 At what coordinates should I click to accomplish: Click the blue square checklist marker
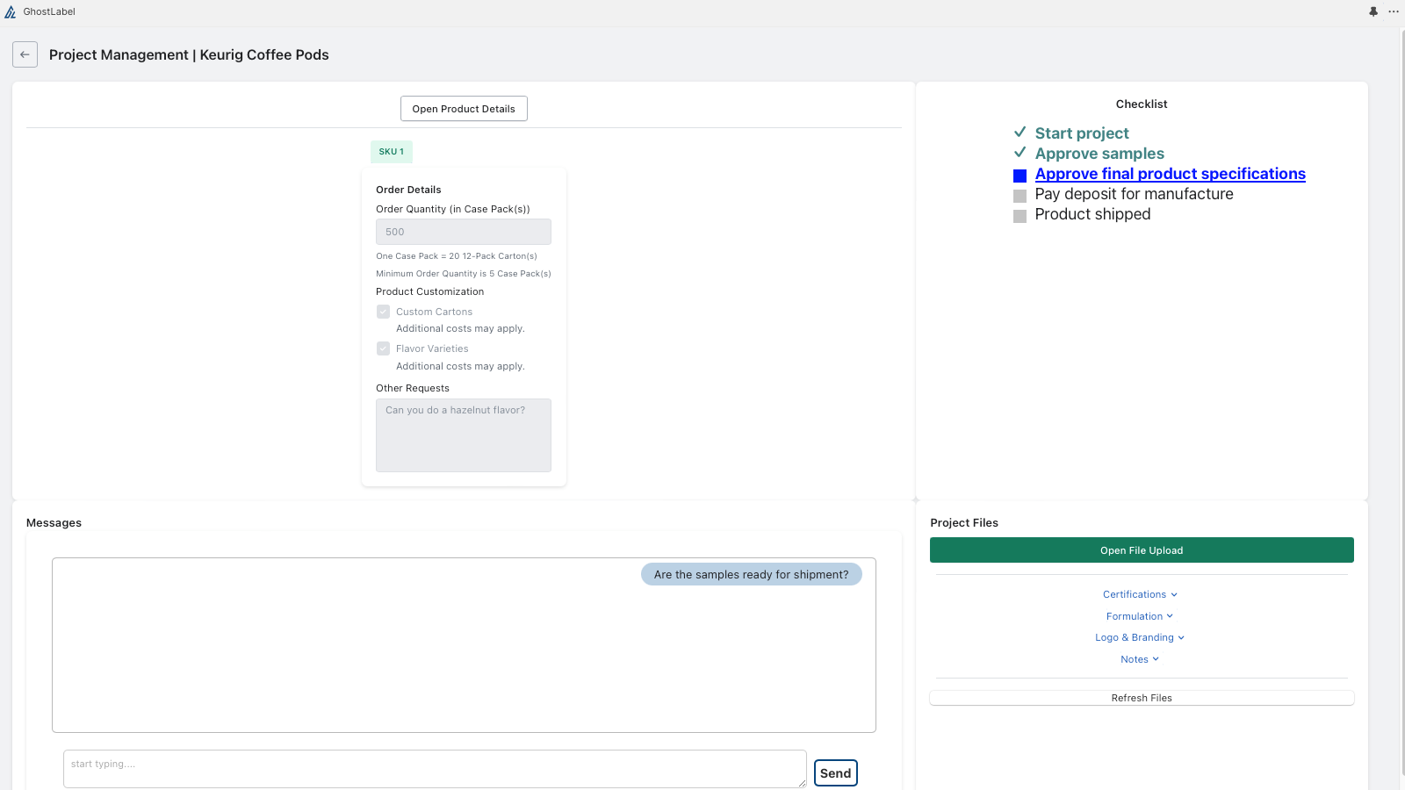(x=1020, y=176)
